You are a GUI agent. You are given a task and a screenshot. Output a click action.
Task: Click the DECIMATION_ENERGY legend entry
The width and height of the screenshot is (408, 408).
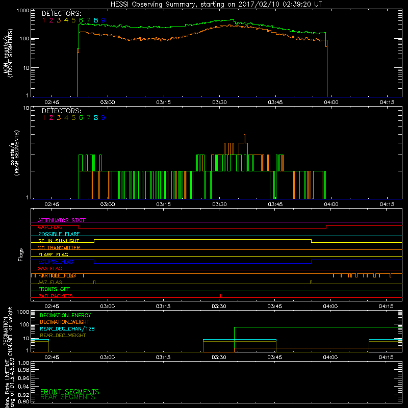[65, 315]
